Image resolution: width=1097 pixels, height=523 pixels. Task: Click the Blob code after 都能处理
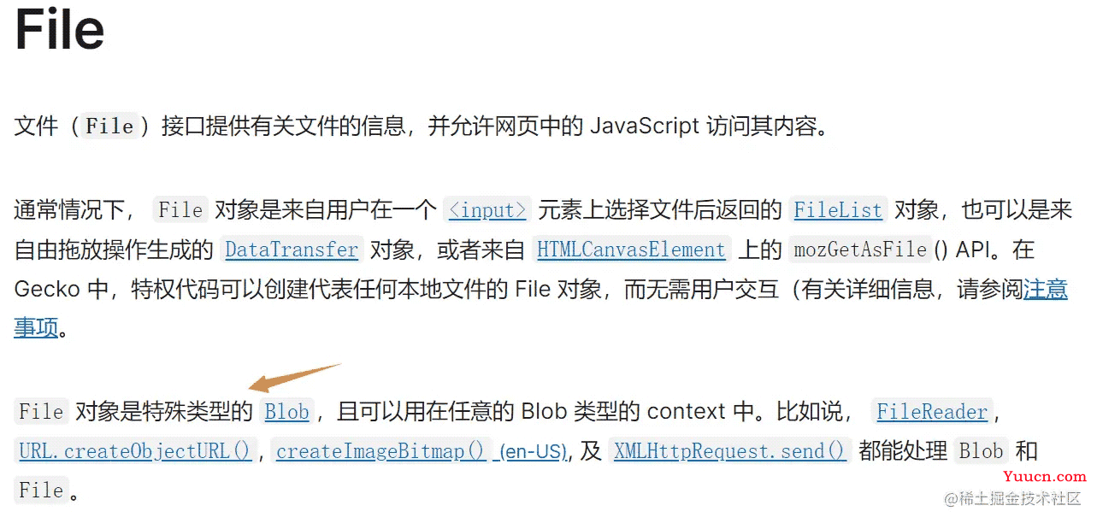pos(981,450)
